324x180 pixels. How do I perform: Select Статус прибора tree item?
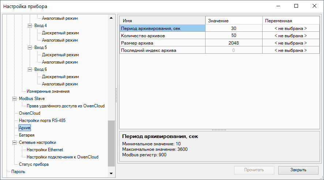tap(34, 164)
